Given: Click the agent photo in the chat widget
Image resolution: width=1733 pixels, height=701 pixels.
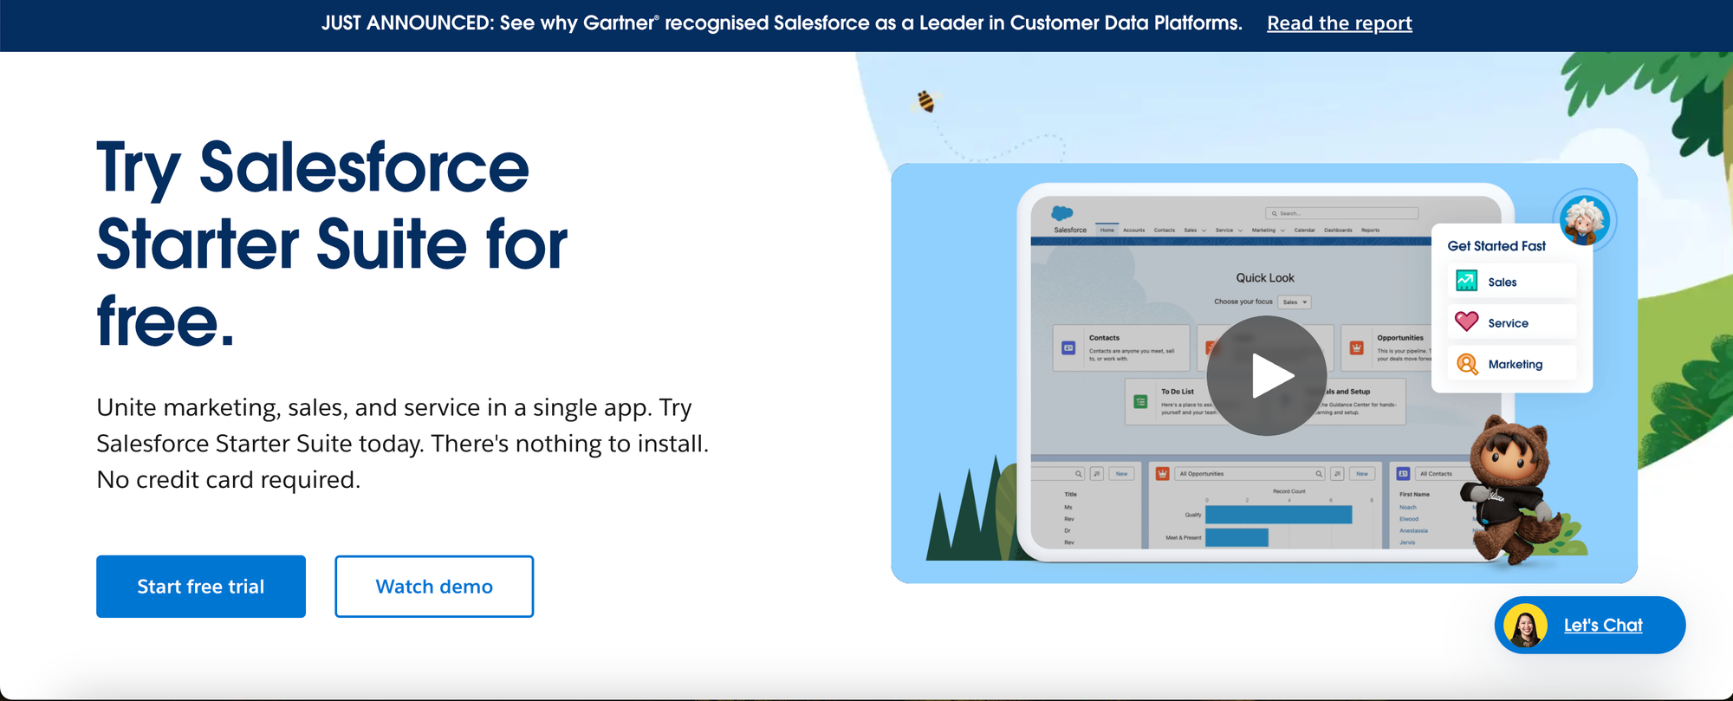Looking at the screenshot, I should point(1526,626).
